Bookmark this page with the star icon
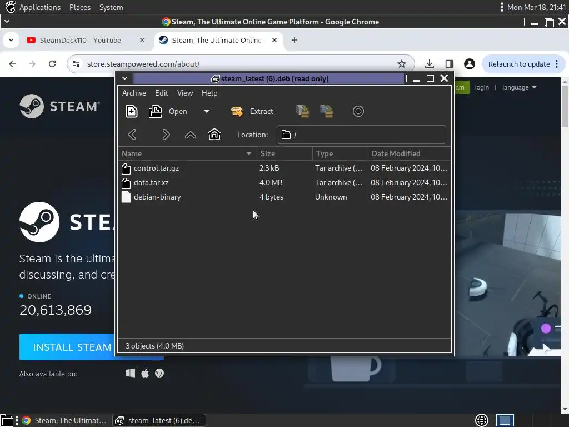Image resolution: width=569 pixels, height=427 pixels. [401, 64]
